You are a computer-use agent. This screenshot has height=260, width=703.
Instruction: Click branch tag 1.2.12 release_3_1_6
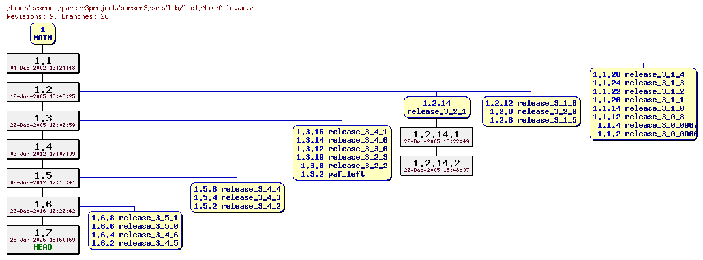coord(531,103)
